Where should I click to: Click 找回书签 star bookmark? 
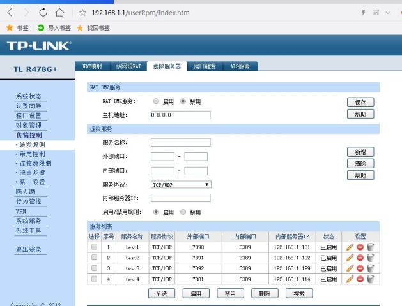click(80, 28)
